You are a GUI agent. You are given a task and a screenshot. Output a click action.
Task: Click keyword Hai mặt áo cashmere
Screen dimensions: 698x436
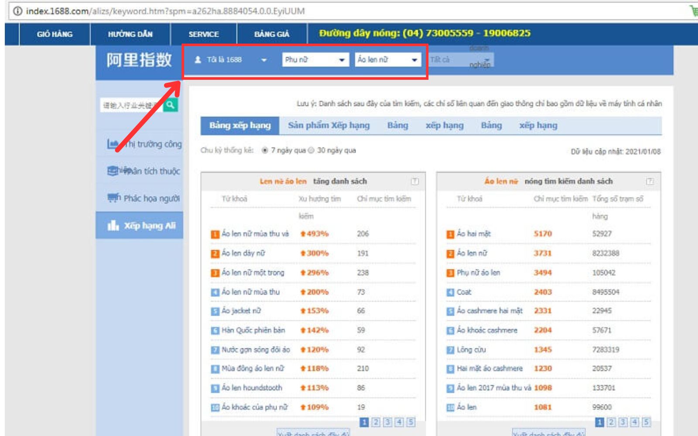pyautogui.click(x=489, y=368)
